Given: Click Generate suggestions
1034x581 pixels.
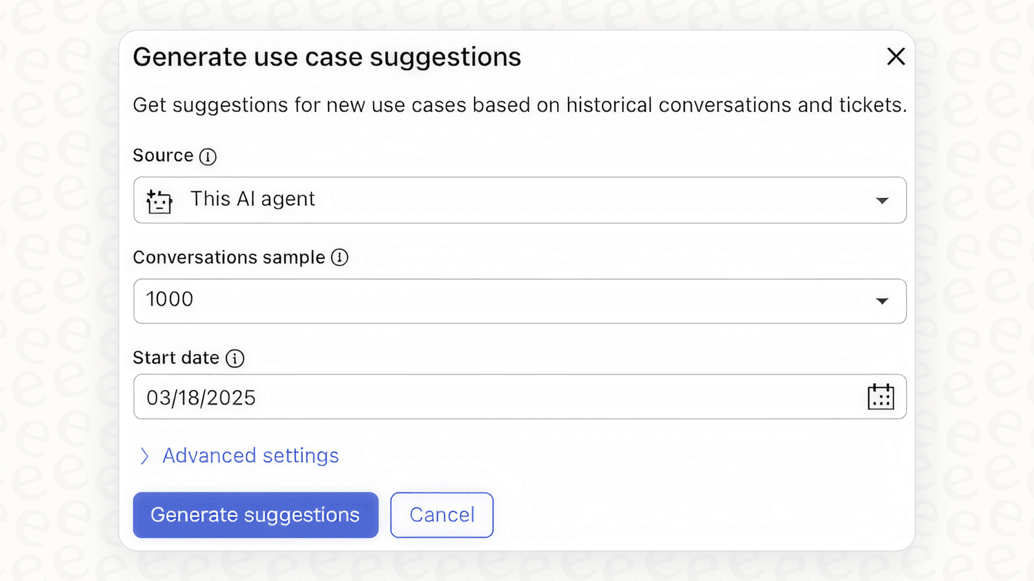Looking at the screenshot, I should 255,515.
